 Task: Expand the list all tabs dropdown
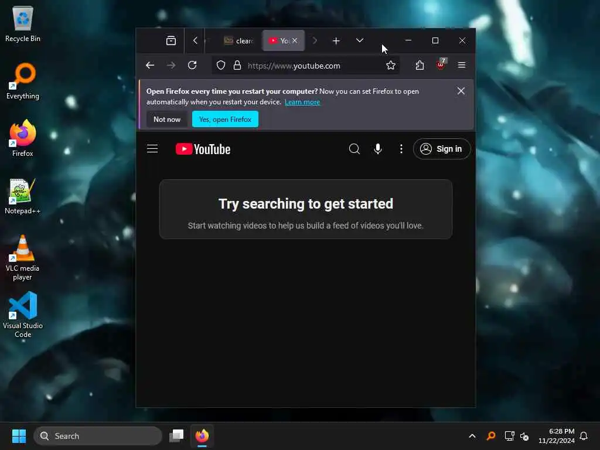pyautogui.click(x=359, y=40)
